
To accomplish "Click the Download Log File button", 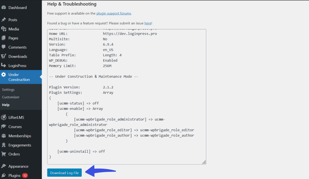I will coord(64,173).
